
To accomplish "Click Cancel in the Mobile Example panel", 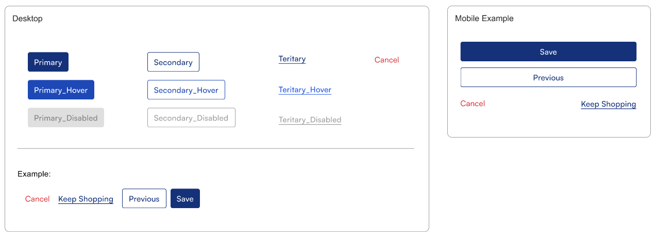I will 473,104.
